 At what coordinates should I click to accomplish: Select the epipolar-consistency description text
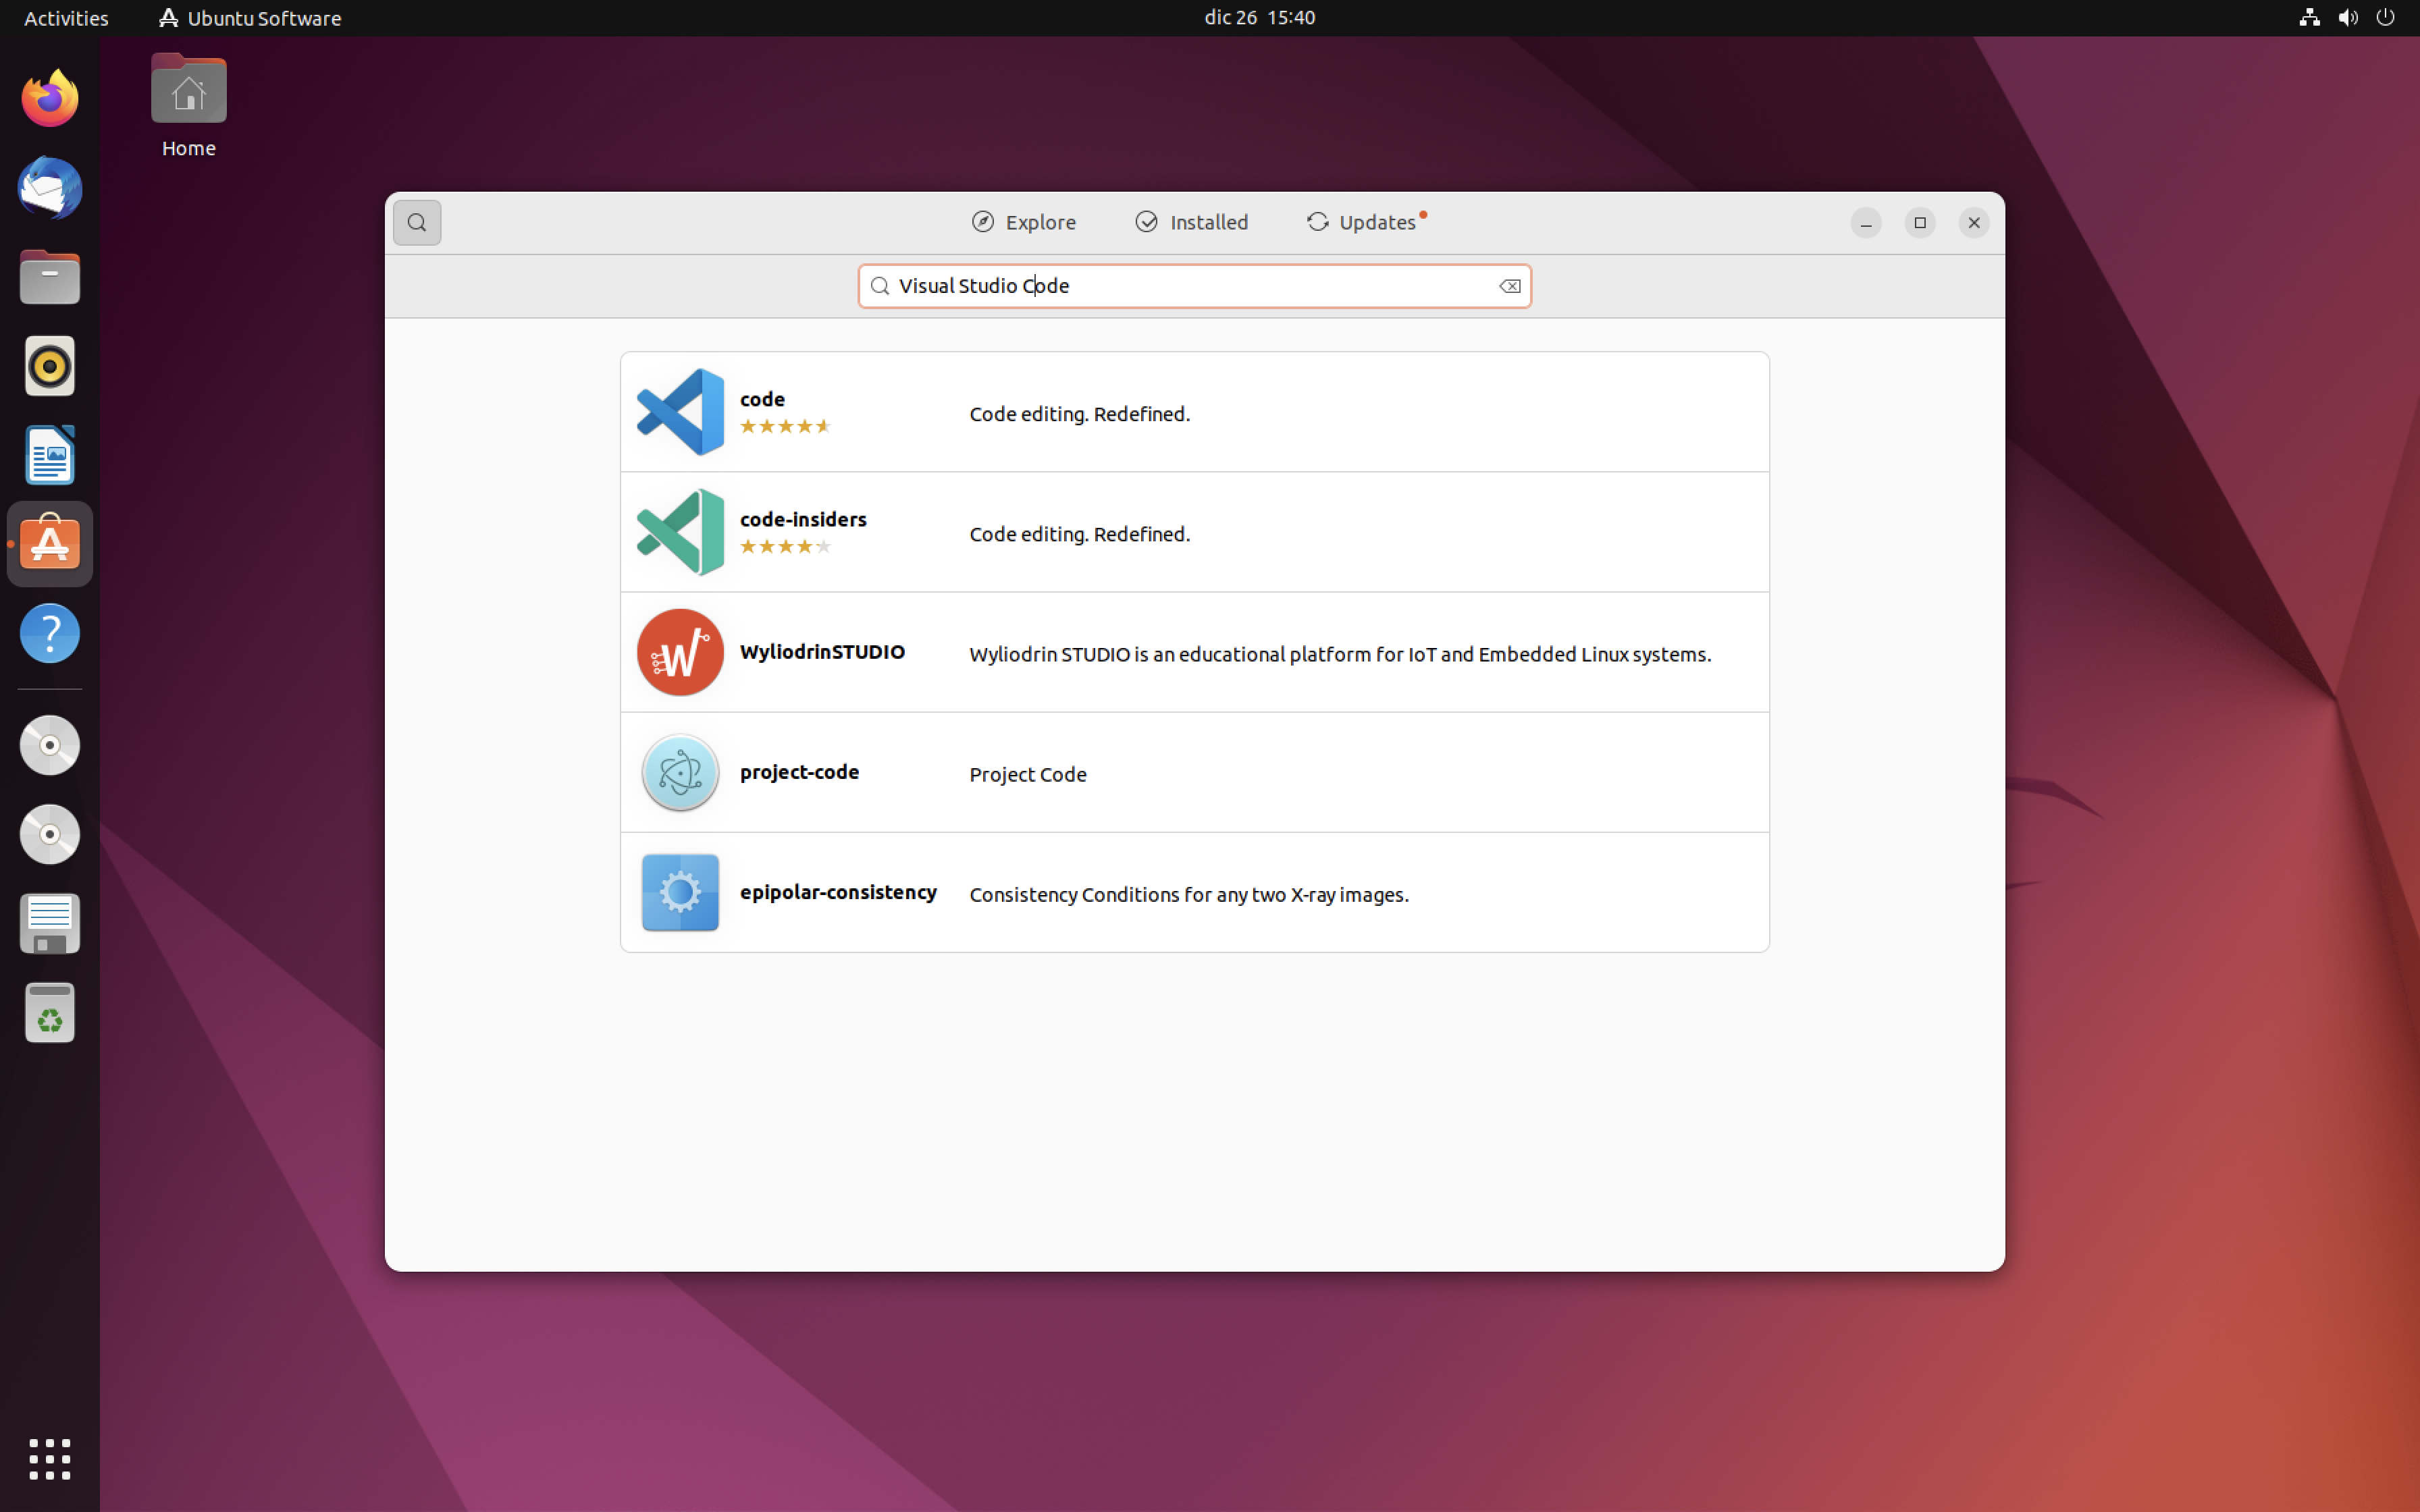point(1188,894)
